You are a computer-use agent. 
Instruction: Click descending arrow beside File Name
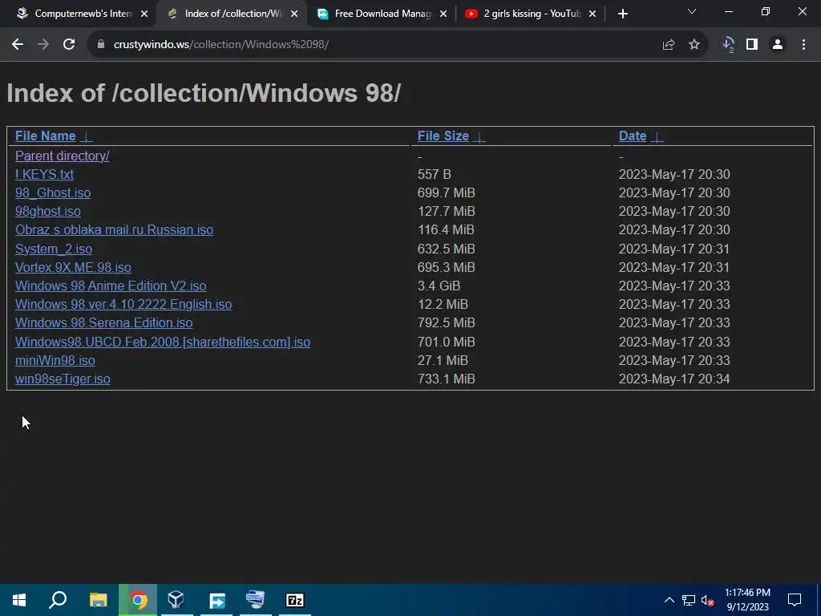point(87,137)
